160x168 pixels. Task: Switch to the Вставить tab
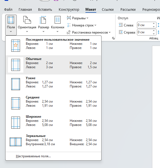pos(45,10)
